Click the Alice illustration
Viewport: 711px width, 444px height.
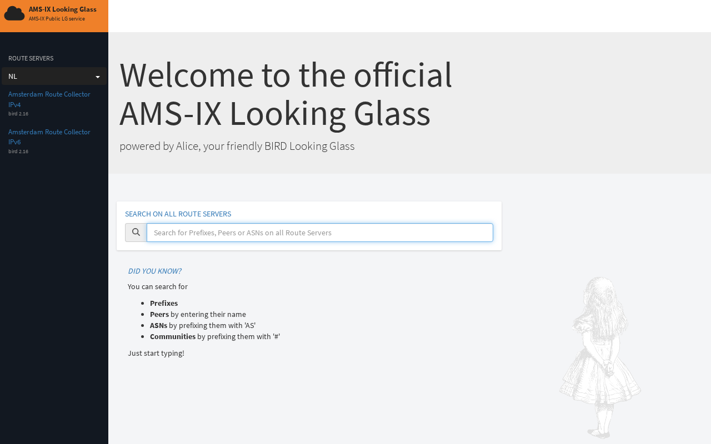600,358
